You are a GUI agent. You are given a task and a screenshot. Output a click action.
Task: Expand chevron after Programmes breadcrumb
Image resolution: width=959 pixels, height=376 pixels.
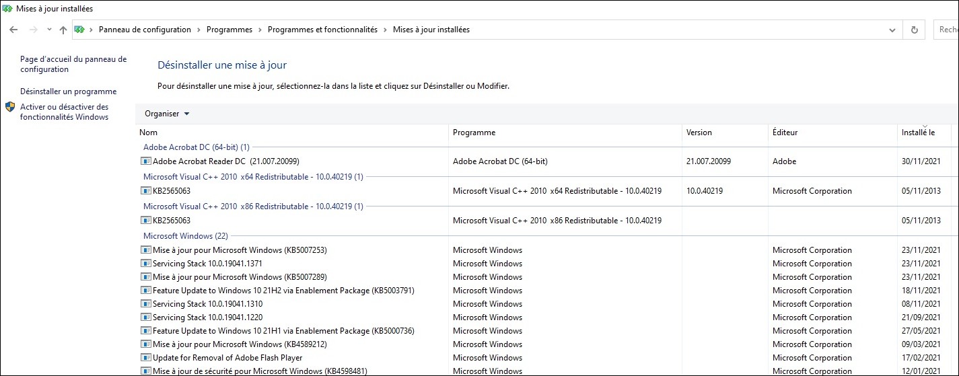point(260,30)
